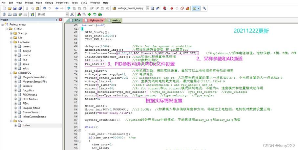Image resolution: width=298 pixels, height=150 pixels.
Task: Open Options for Target magic wand icon
Action: (x=72, y=14)
